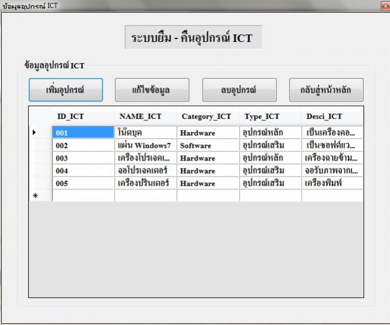This screenshot has width=390, height=325.
Task: Sort by the Category_ICT column header
Action: [x=208, y=116]
